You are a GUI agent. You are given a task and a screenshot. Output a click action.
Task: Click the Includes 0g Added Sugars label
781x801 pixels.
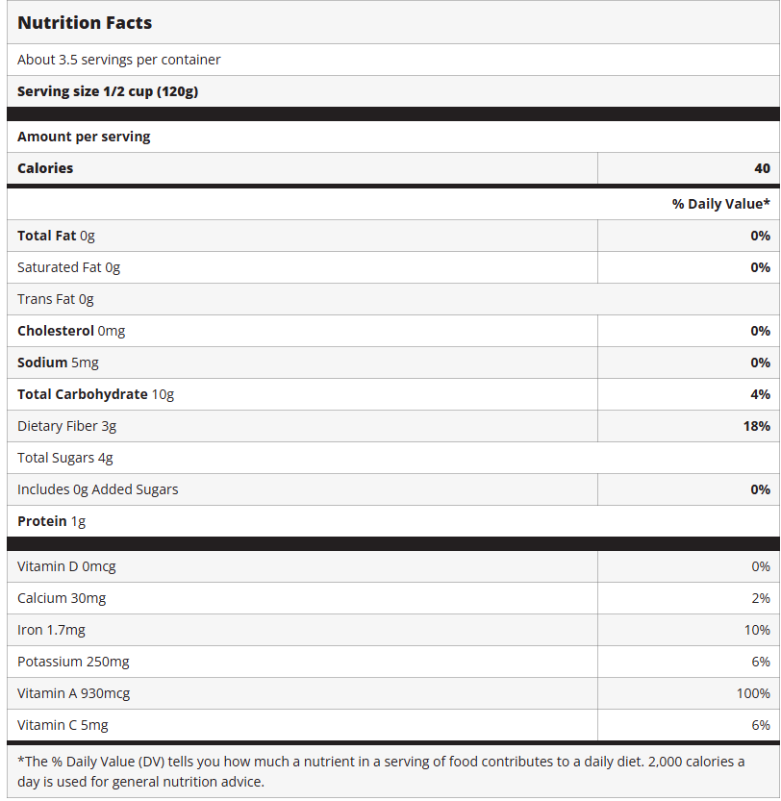click(x=97, y=489)
